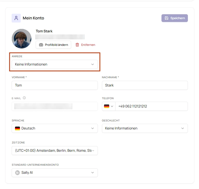
Task: Open the Geschlecht dropdown
Action: (145, 128)
